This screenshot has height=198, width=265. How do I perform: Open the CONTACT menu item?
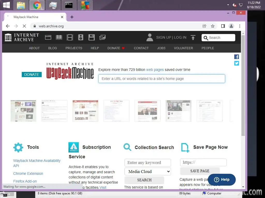[x=141, y=48]
